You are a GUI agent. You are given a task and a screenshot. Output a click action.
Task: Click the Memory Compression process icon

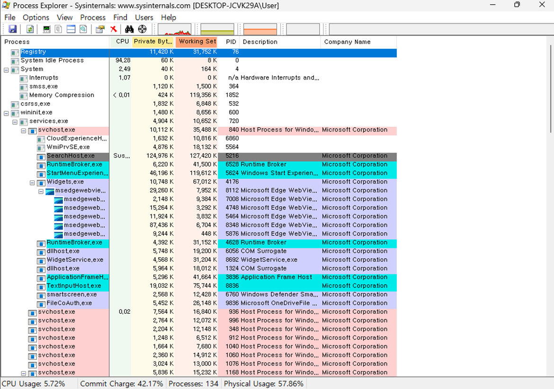pyautogui.click(x=24, y=96)
